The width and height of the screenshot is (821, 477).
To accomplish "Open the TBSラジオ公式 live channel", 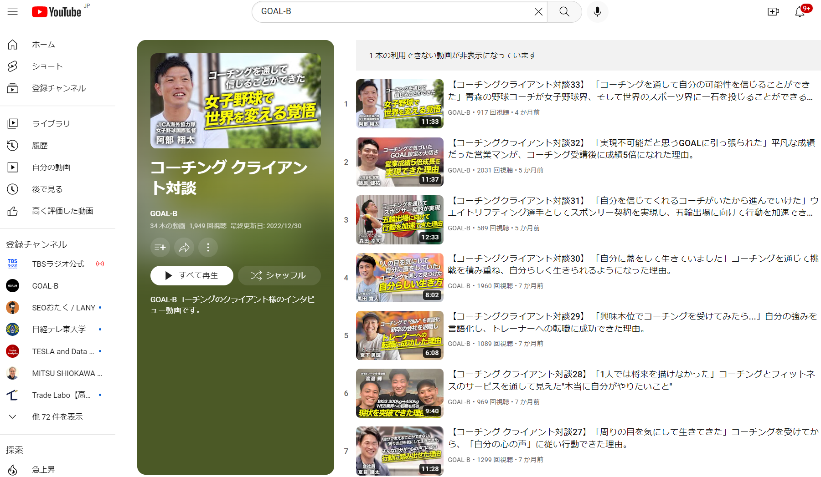I will 58,264.
